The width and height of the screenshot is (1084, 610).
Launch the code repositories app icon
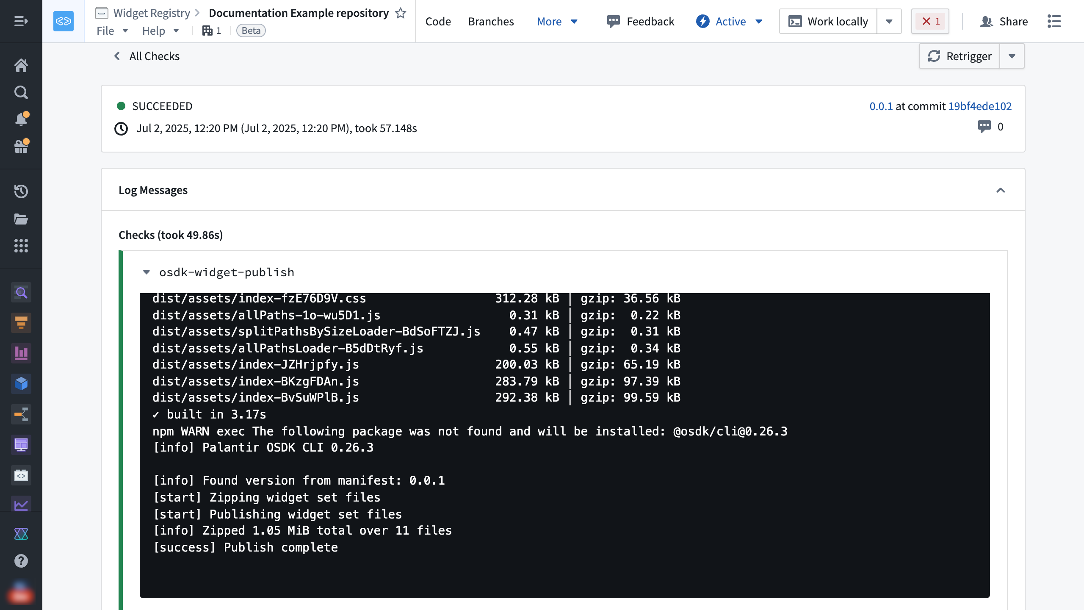21,475
